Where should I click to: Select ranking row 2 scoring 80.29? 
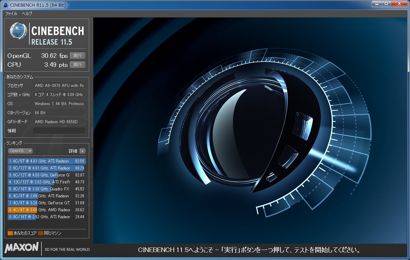(x=47, y=168)
